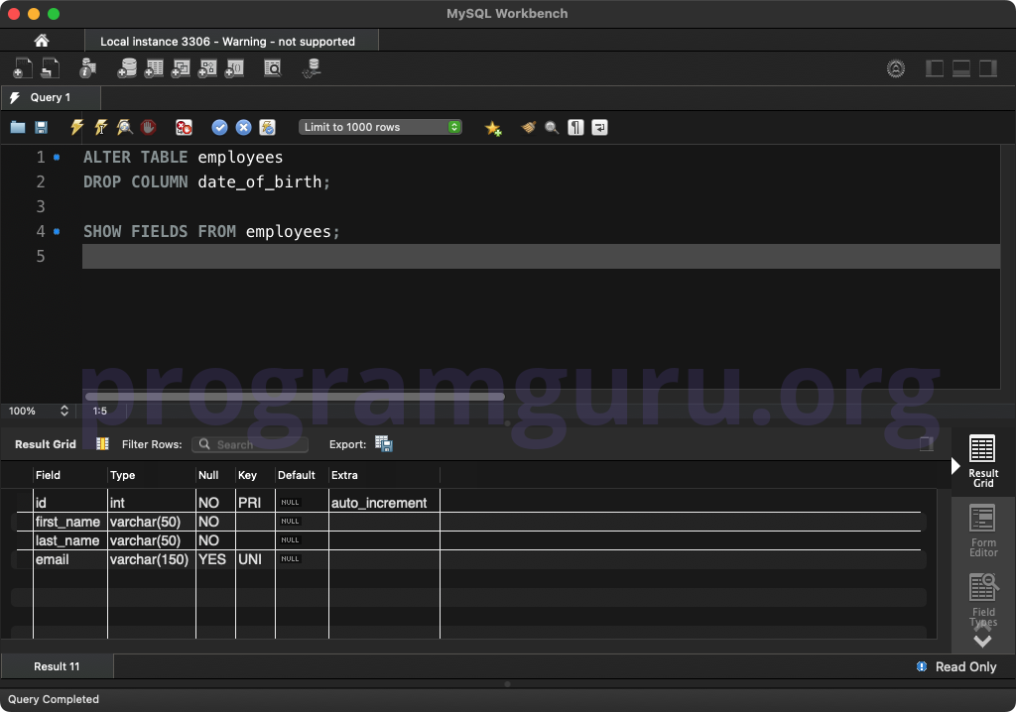Open the Result 11 tab
The height and width of the screenshot is (712, 1016).
[57, 666]
